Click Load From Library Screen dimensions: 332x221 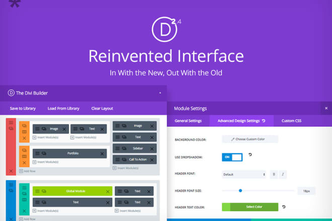tap(63, 108)
